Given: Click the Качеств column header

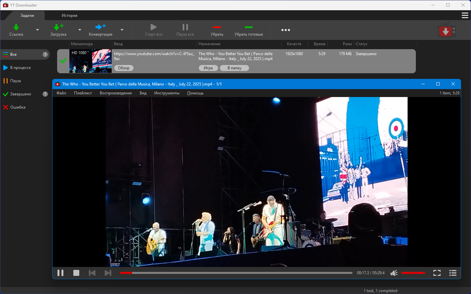Looking at the screenshot, I should 294,44.
